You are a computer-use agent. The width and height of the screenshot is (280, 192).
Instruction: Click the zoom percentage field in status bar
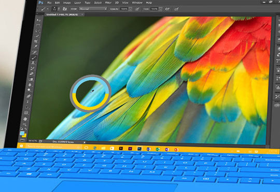point(33,141)
